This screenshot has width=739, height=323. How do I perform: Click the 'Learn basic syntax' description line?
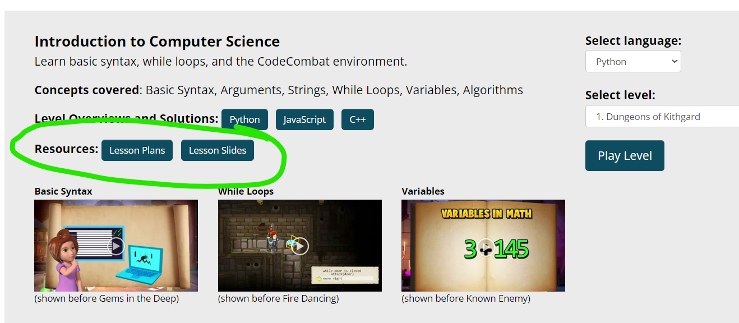coord(221,62)
